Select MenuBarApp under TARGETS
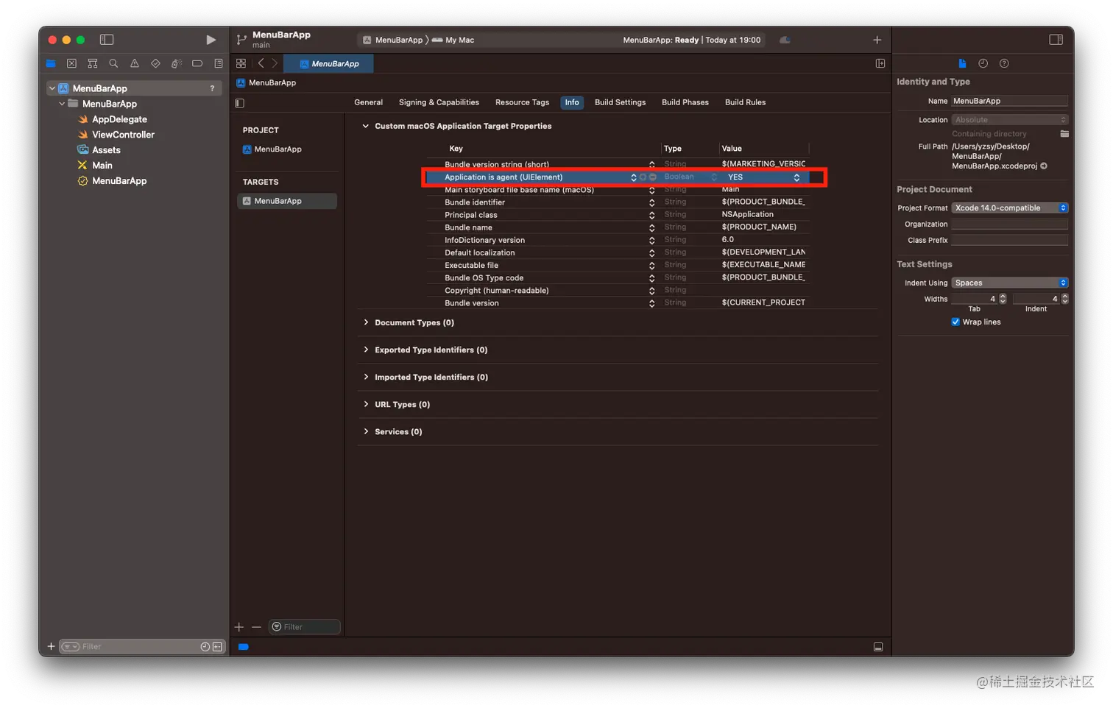This screenshot has height=708, width=1113. [x=287, y=201]
